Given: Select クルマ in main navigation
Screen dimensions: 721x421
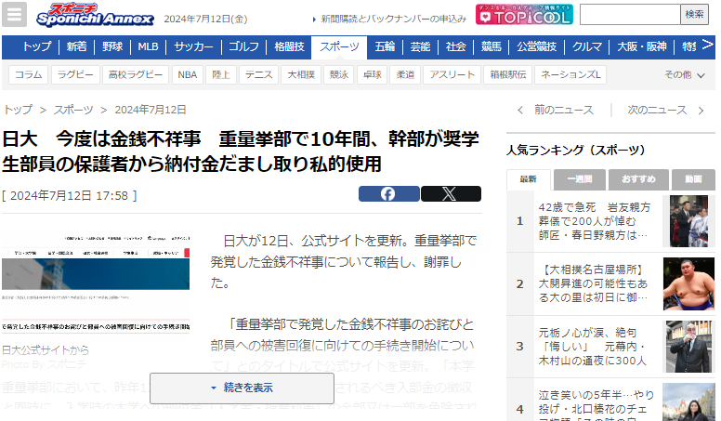Looking at the screenshot, I should [x=587, y=46].
